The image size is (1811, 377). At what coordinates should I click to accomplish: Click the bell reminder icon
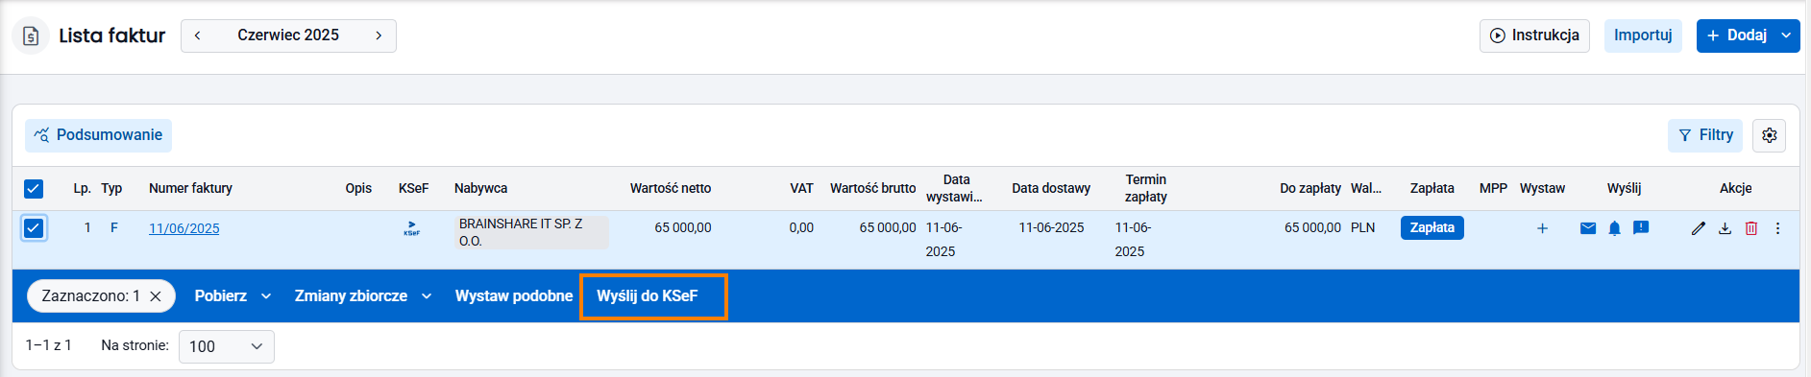[1615, 228]
